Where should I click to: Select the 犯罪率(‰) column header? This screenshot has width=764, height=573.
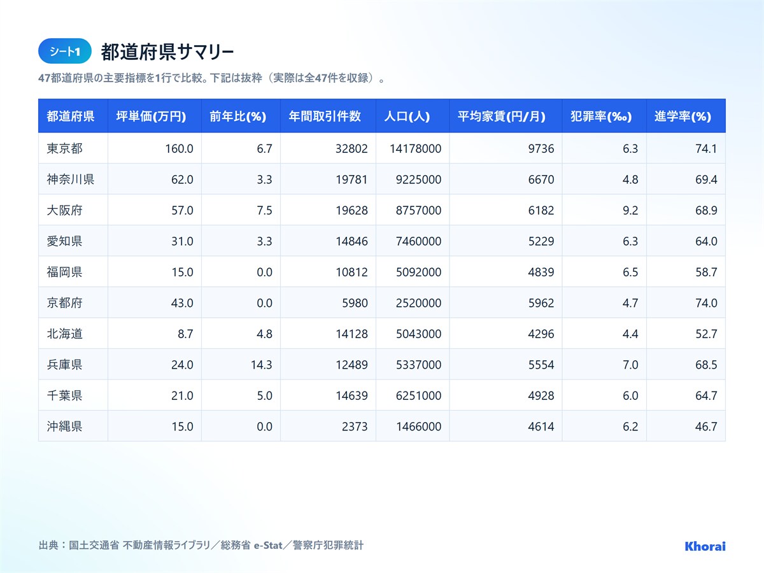[x=604, y=116]
